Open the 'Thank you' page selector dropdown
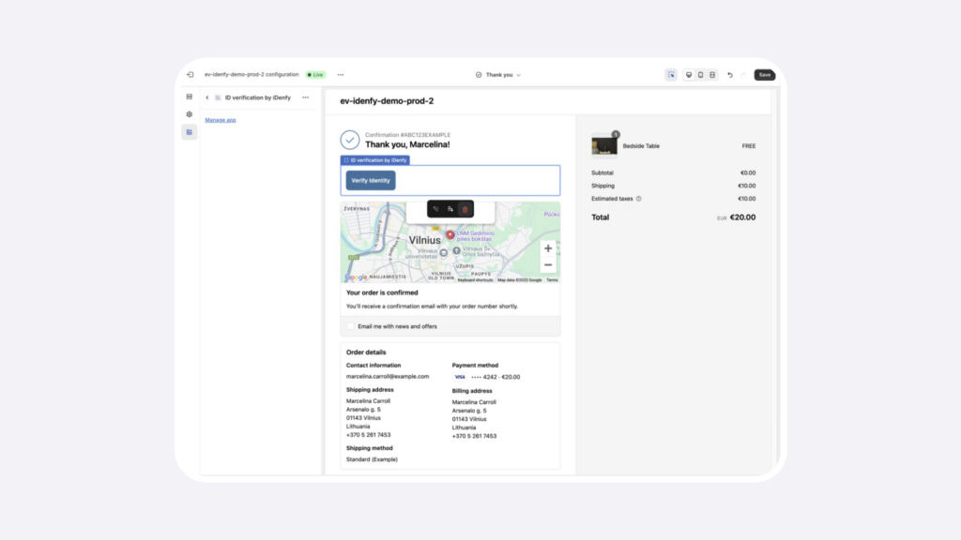961x540 pixels. [x=498, y=74]
